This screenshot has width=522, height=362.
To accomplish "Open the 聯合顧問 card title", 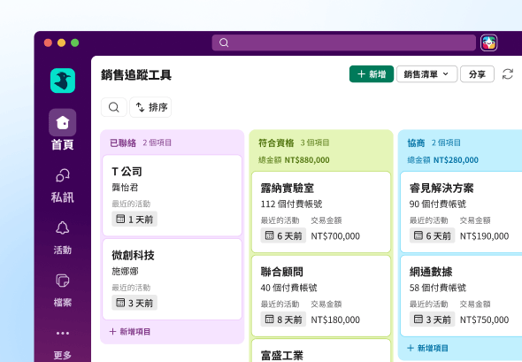I will (282, 272).
